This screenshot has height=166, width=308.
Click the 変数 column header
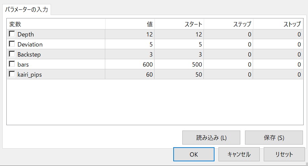(56, 24)
